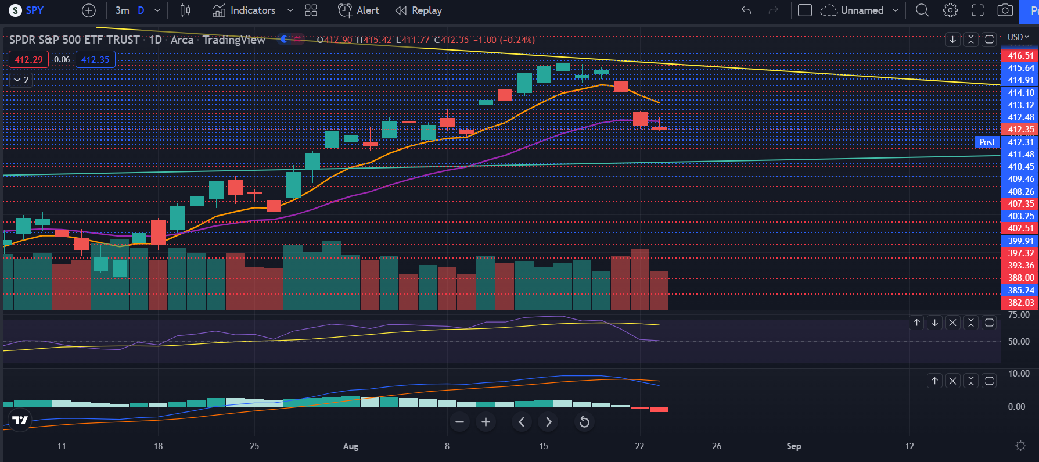Image resolution: width=1039 pixels, height=462 pixels.
Task: Open indicator templates grid icon
Action: click(x=311, y=10)
